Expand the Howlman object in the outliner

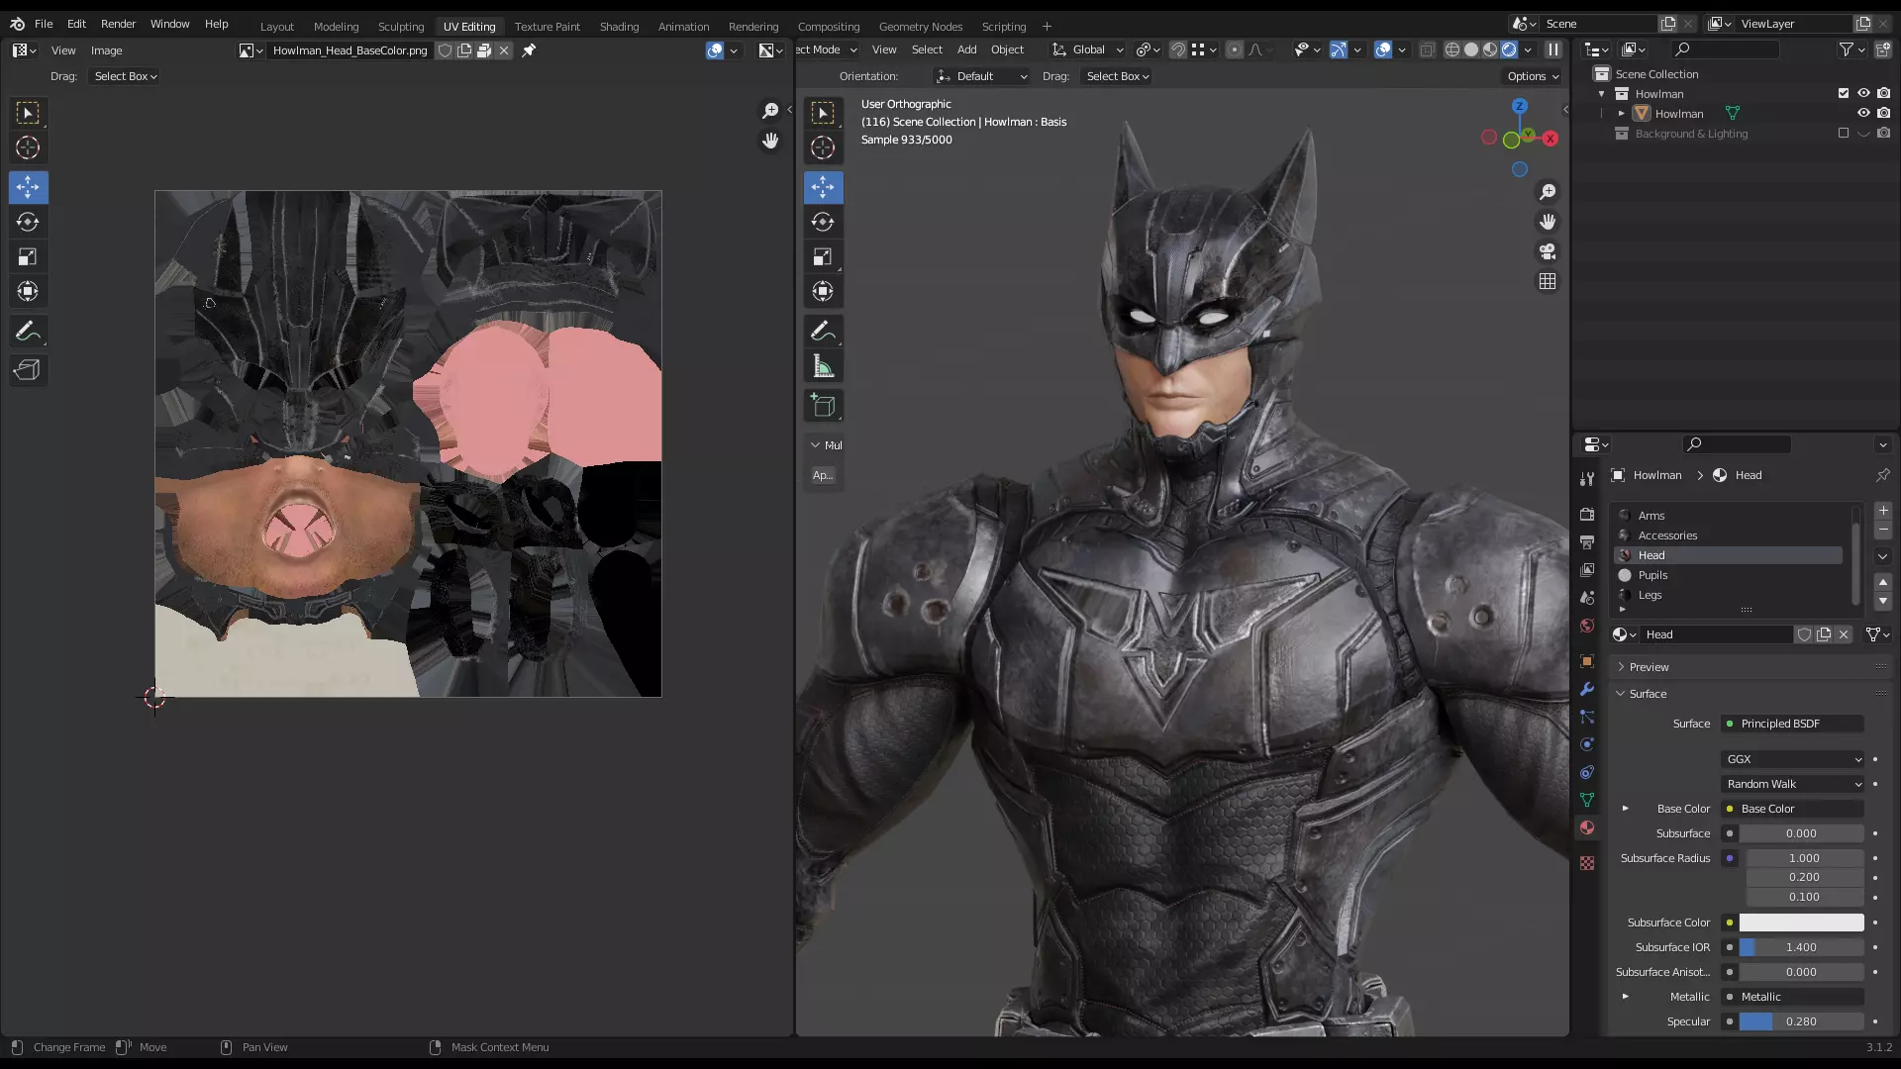tap(1622, 114)
